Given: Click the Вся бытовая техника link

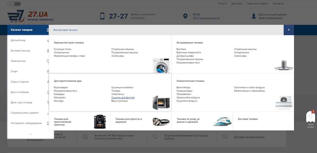Looking at the screenshot, I should tap(65, 30).
